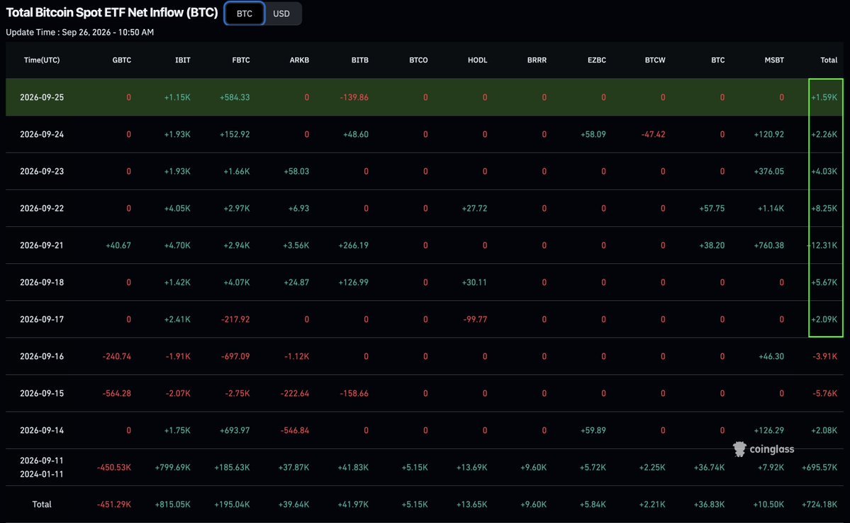This screenshot has width=850, height=523.
Task: Click the +30.11 HODL value
Action: coord(474,282)
